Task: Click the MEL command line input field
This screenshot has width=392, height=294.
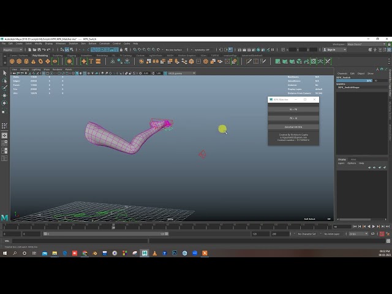Action: point(80,241)
